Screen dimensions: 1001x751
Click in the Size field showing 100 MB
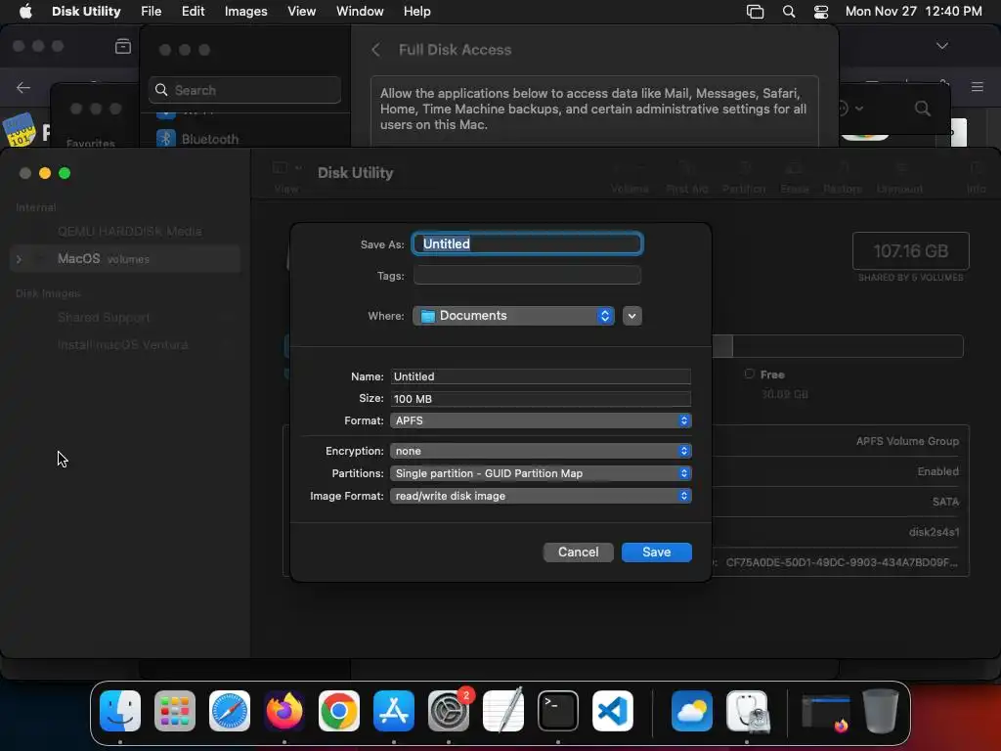[x=541, y=399]
